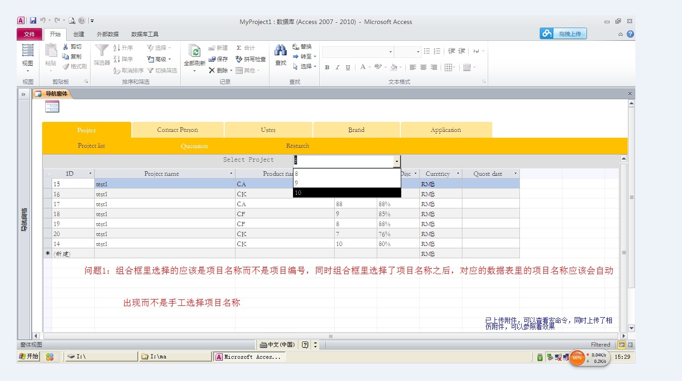Click the font color A button
The width and height of the screenshot is (682, 381).
pyautogui.click(x=363, y=67)
